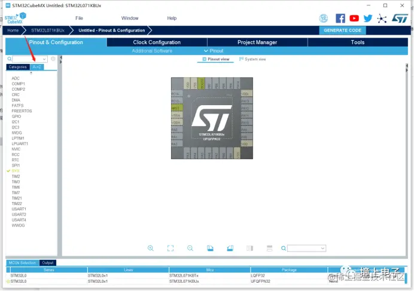The height and width of the screenshot is (291, 414).
Task: Open the pin search combo box
Action: (x=306, y=248)
